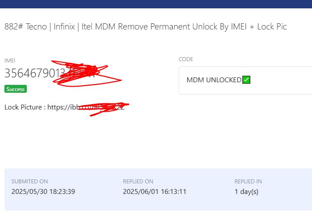Viewport: 312px width, 215px height.
Task: Click the CODE label
Action: coord(186,59)
